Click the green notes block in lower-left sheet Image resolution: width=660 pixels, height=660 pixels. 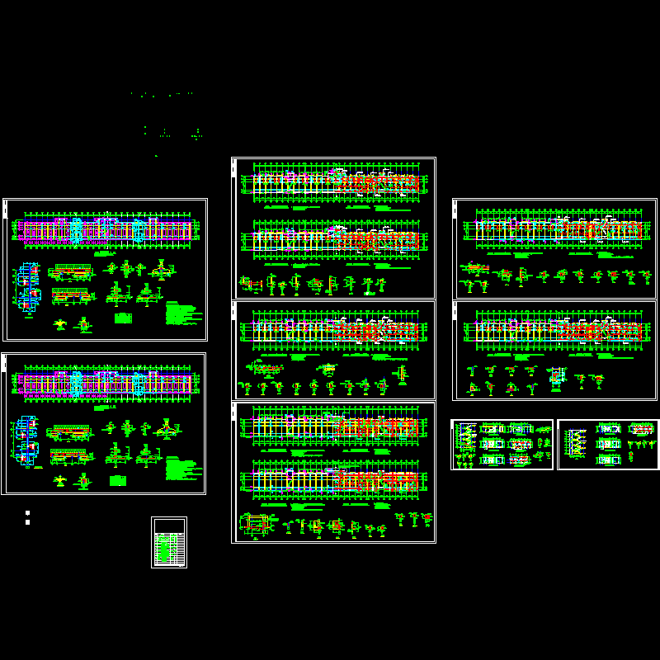pos(181,469)
